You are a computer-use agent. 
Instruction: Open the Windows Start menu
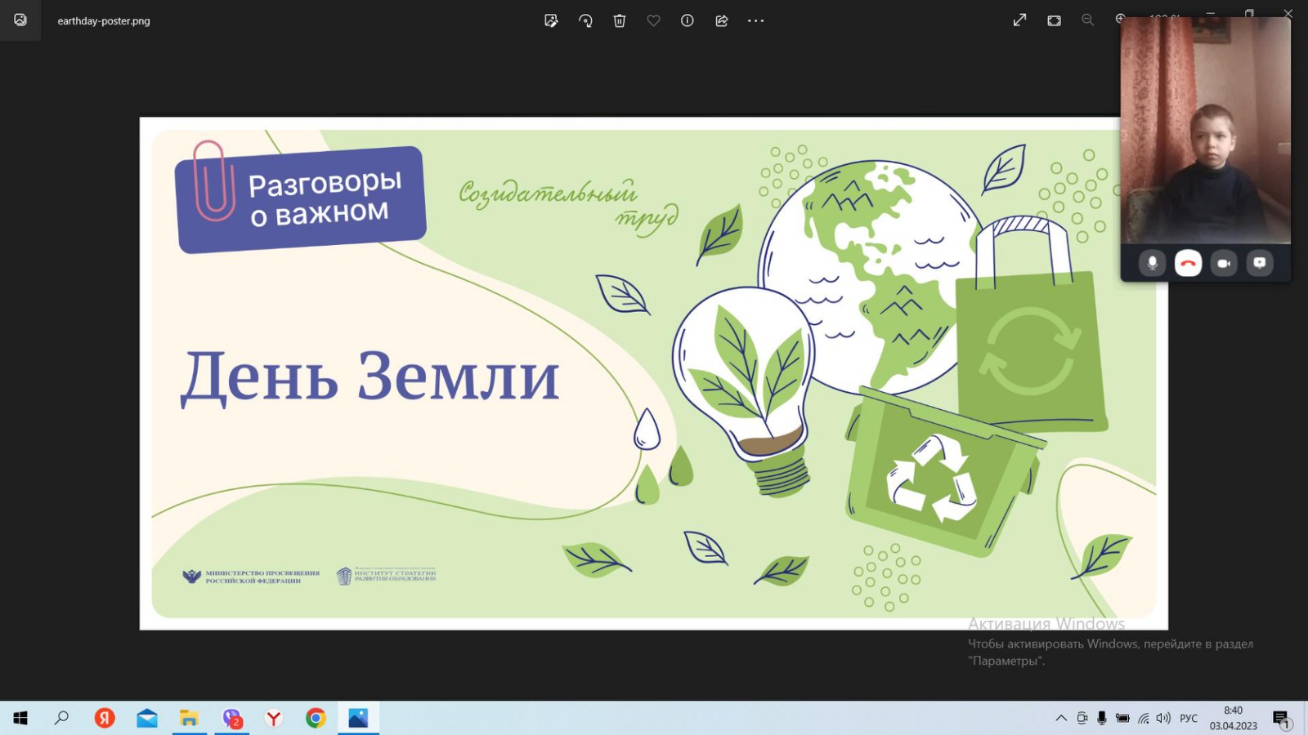(20, 718)
